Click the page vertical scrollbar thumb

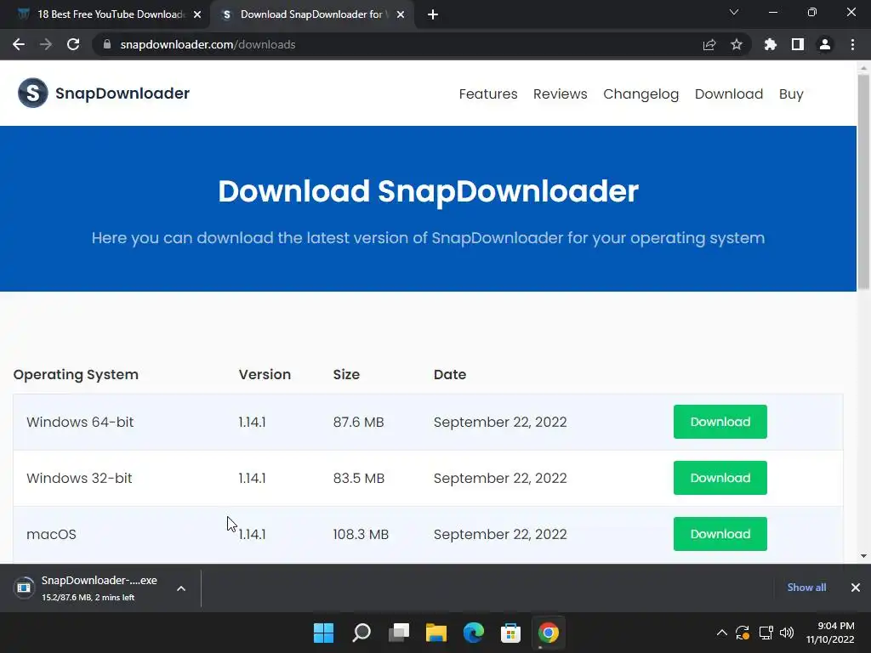pyautogui.click(x=863, y=182)
